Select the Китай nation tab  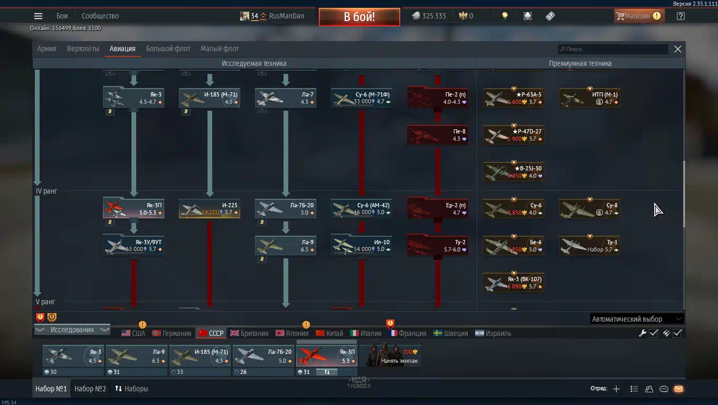[x=329, y=333]
